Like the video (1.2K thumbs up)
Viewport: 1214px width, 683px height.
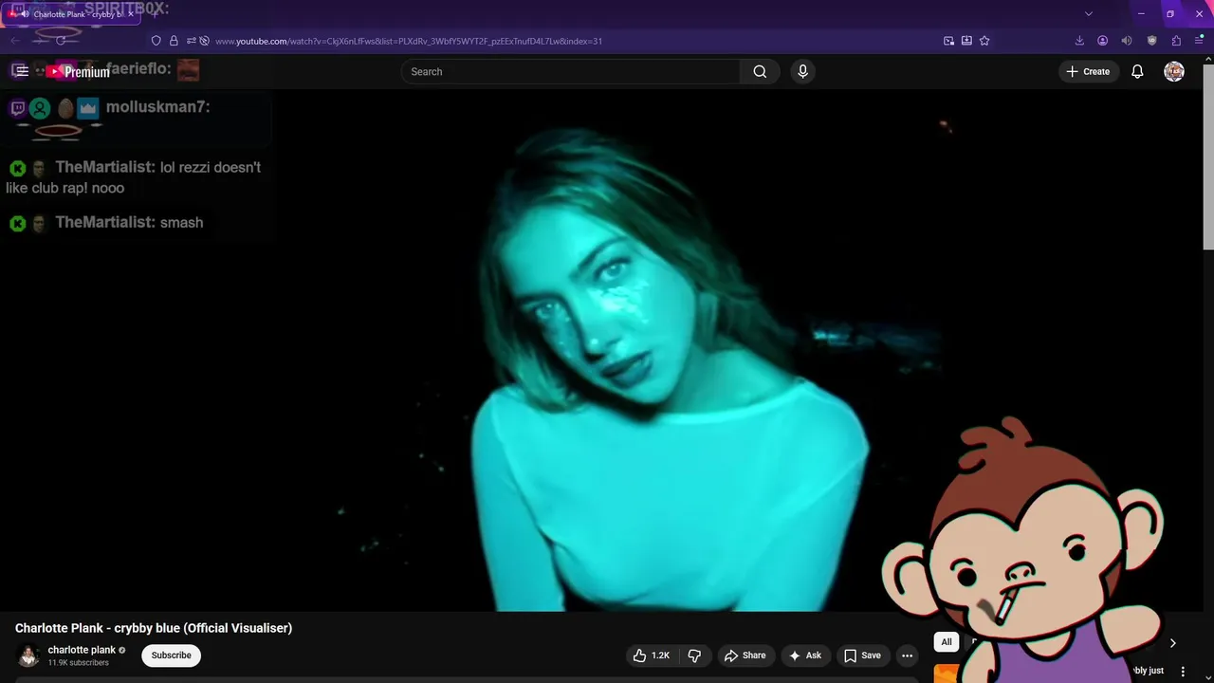pos(652,655)
